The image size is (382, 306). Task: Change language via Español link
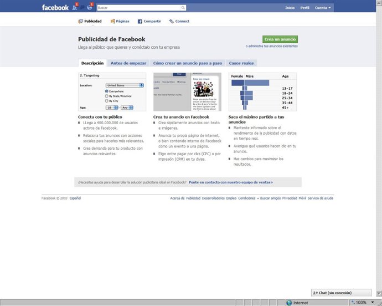tap(75, 198)
